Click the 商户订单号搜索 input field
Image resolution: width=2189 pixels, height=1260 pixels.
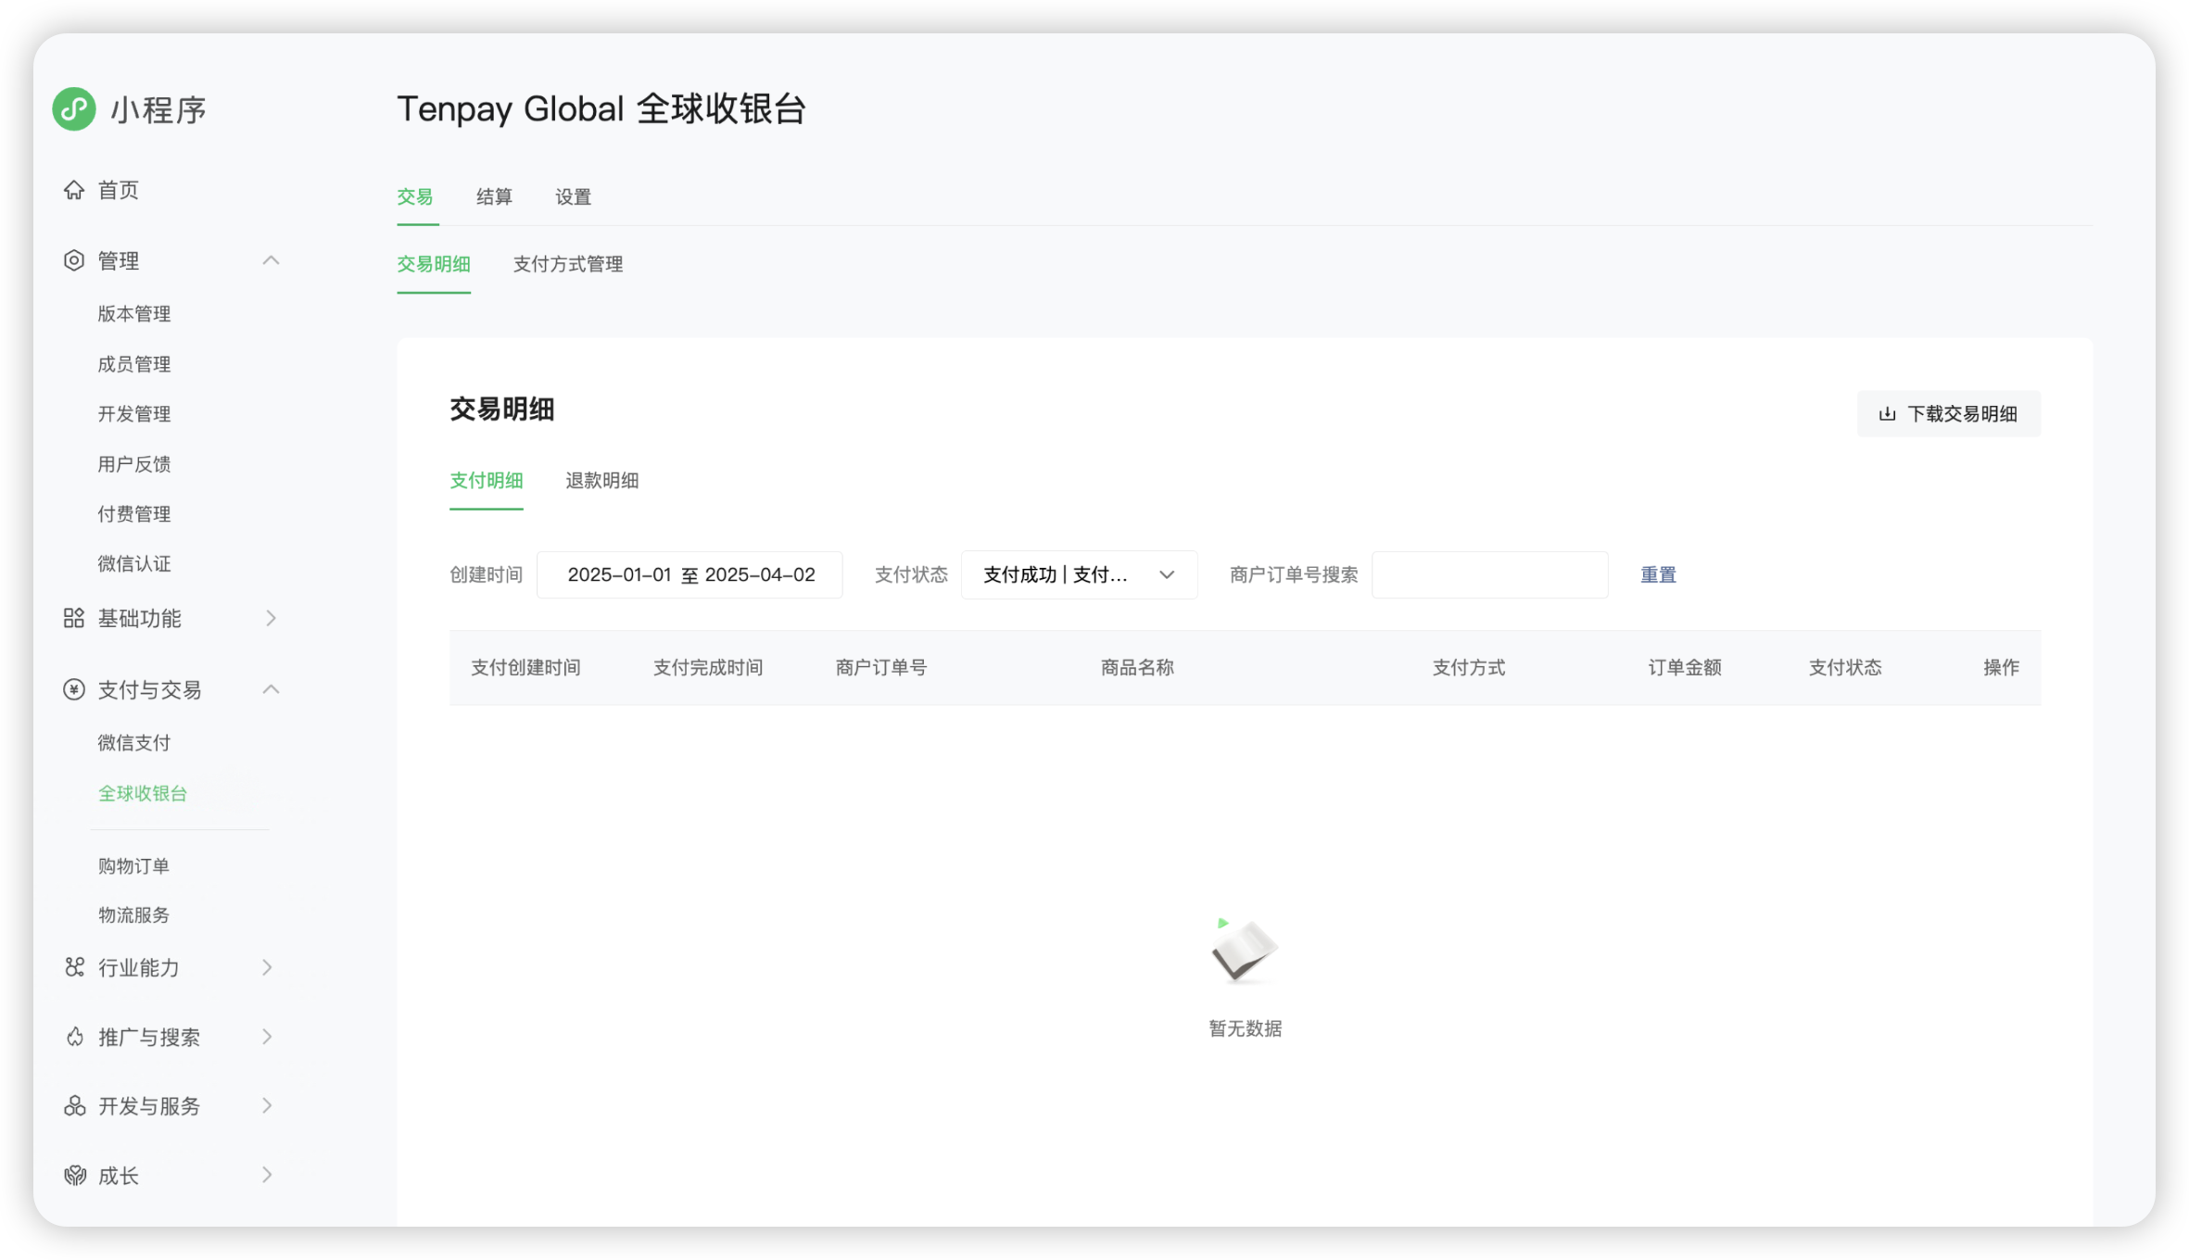1490,575
